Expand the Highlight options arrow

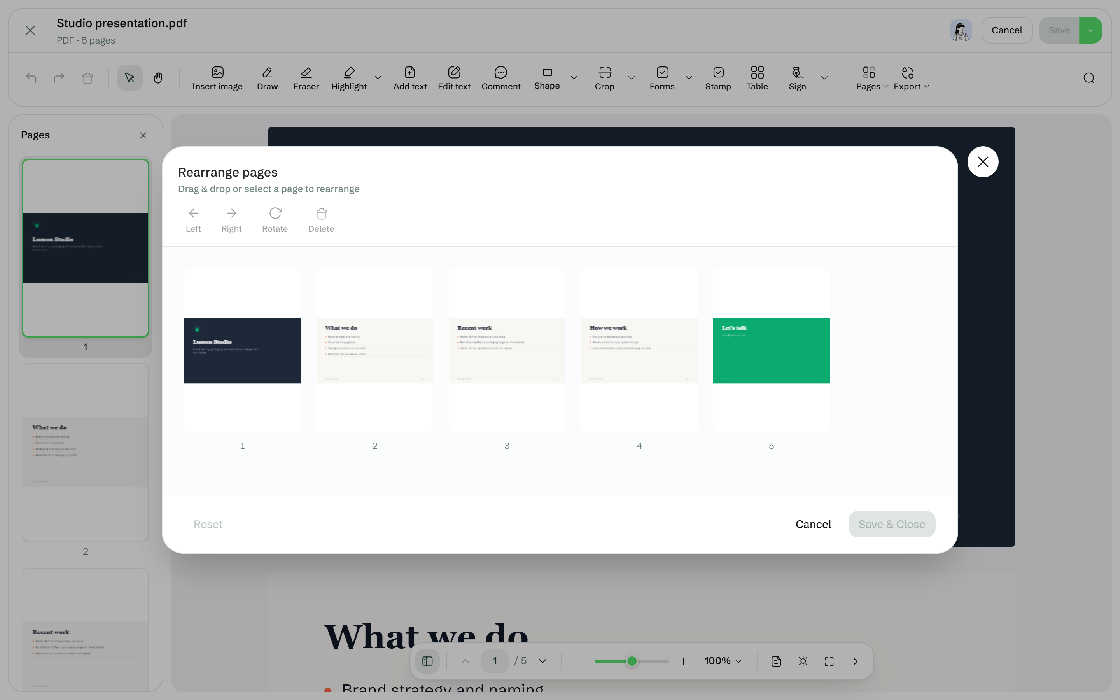(x=378, y=78)
